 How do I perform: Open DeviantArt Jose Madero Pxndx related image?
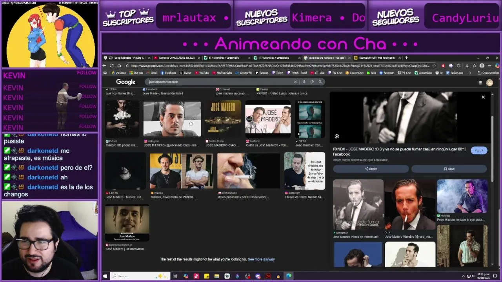tap(358, 204)
